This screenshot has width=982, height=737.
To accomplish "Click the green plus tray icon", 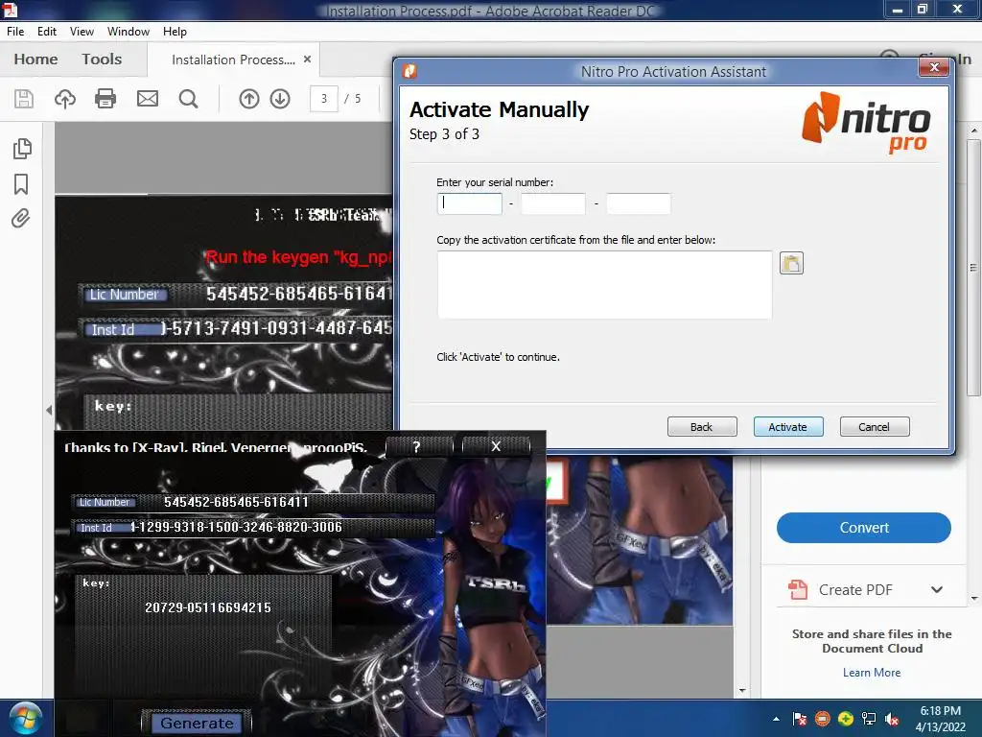I will coord(846,719).
